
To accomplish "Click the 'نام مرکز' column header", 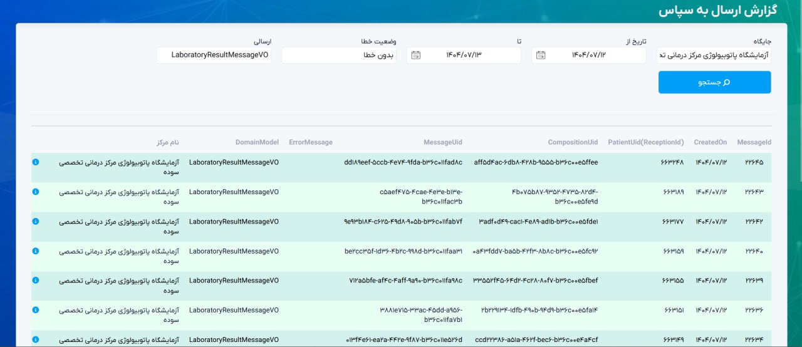I will [169, 142].
